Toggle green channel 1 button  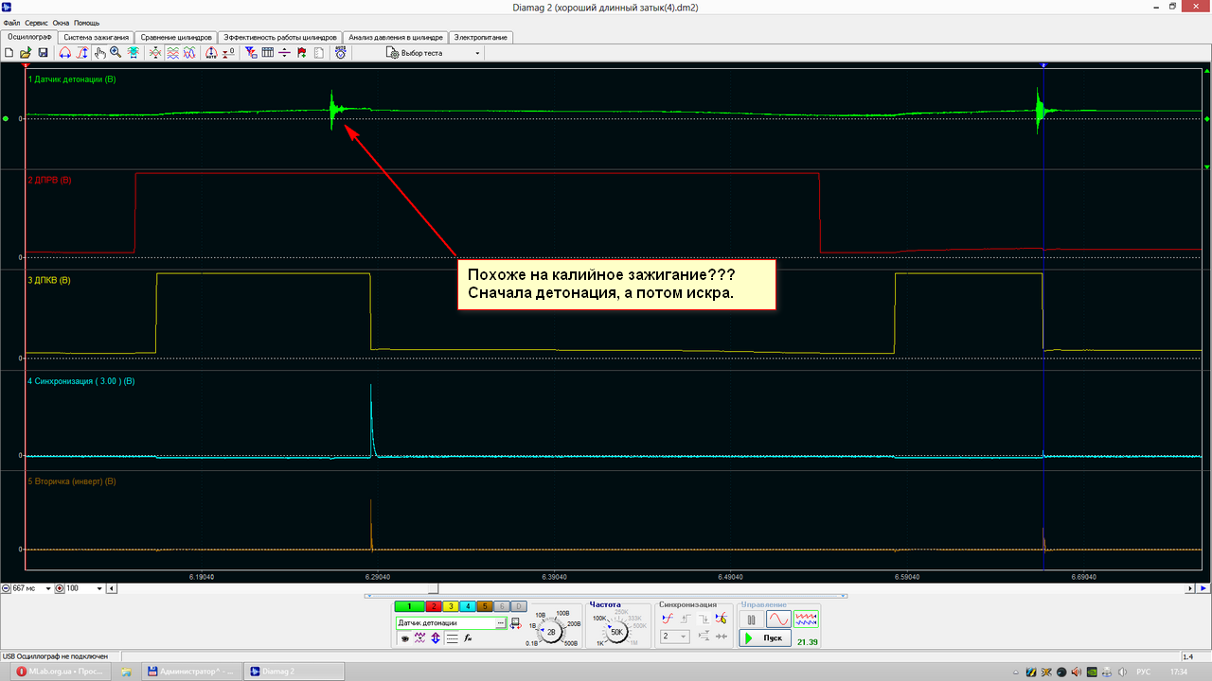pyautogui.click(x=410, y=605)
